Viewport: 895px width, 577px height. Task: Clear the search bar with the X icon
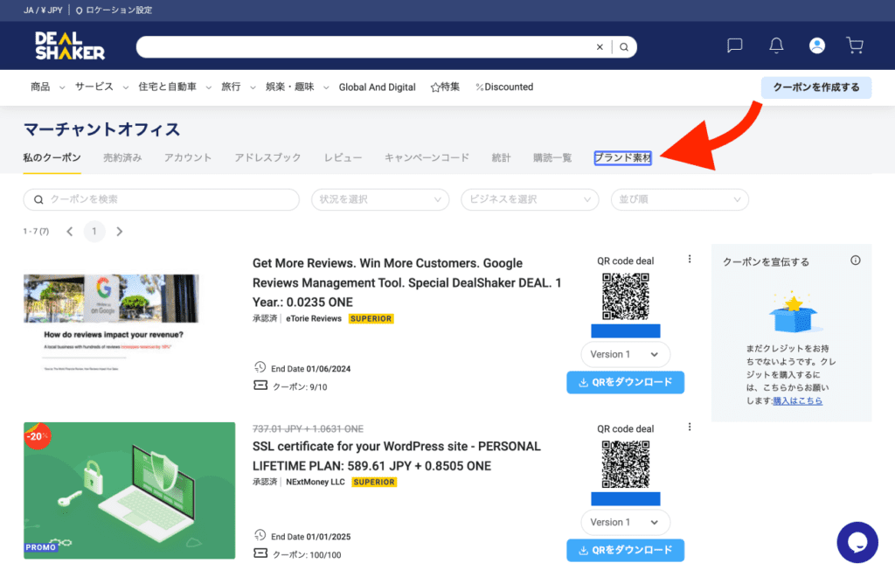pyautogui.click(x=600, y=47)
